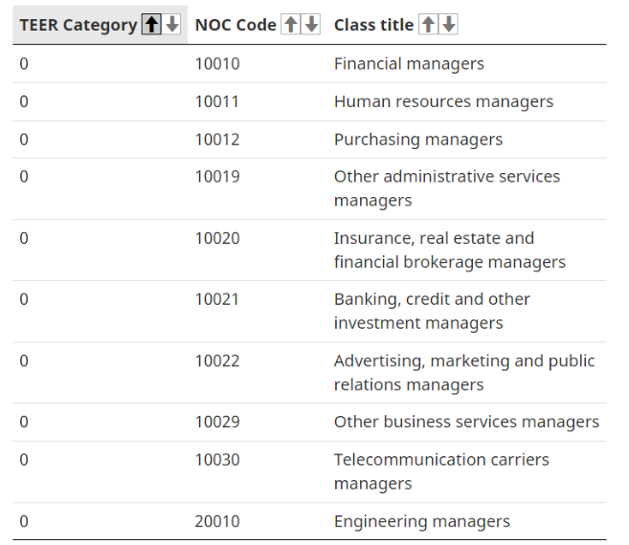Click Other business services managers title
Viewport: 629px width, 545px height.
pyautogui.click(x=466, y=422)
